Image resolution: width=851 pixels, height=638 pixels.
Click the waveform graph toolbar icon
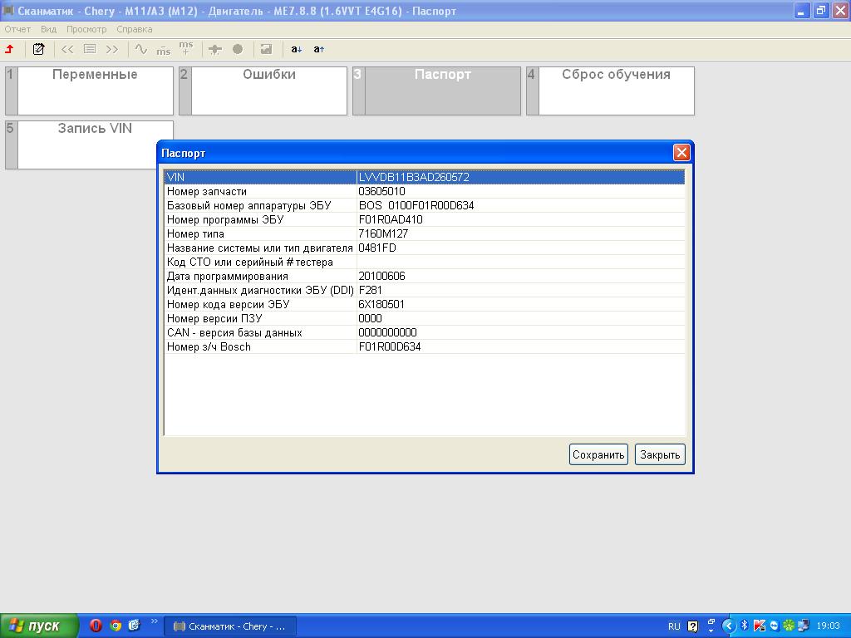[140, 49]
